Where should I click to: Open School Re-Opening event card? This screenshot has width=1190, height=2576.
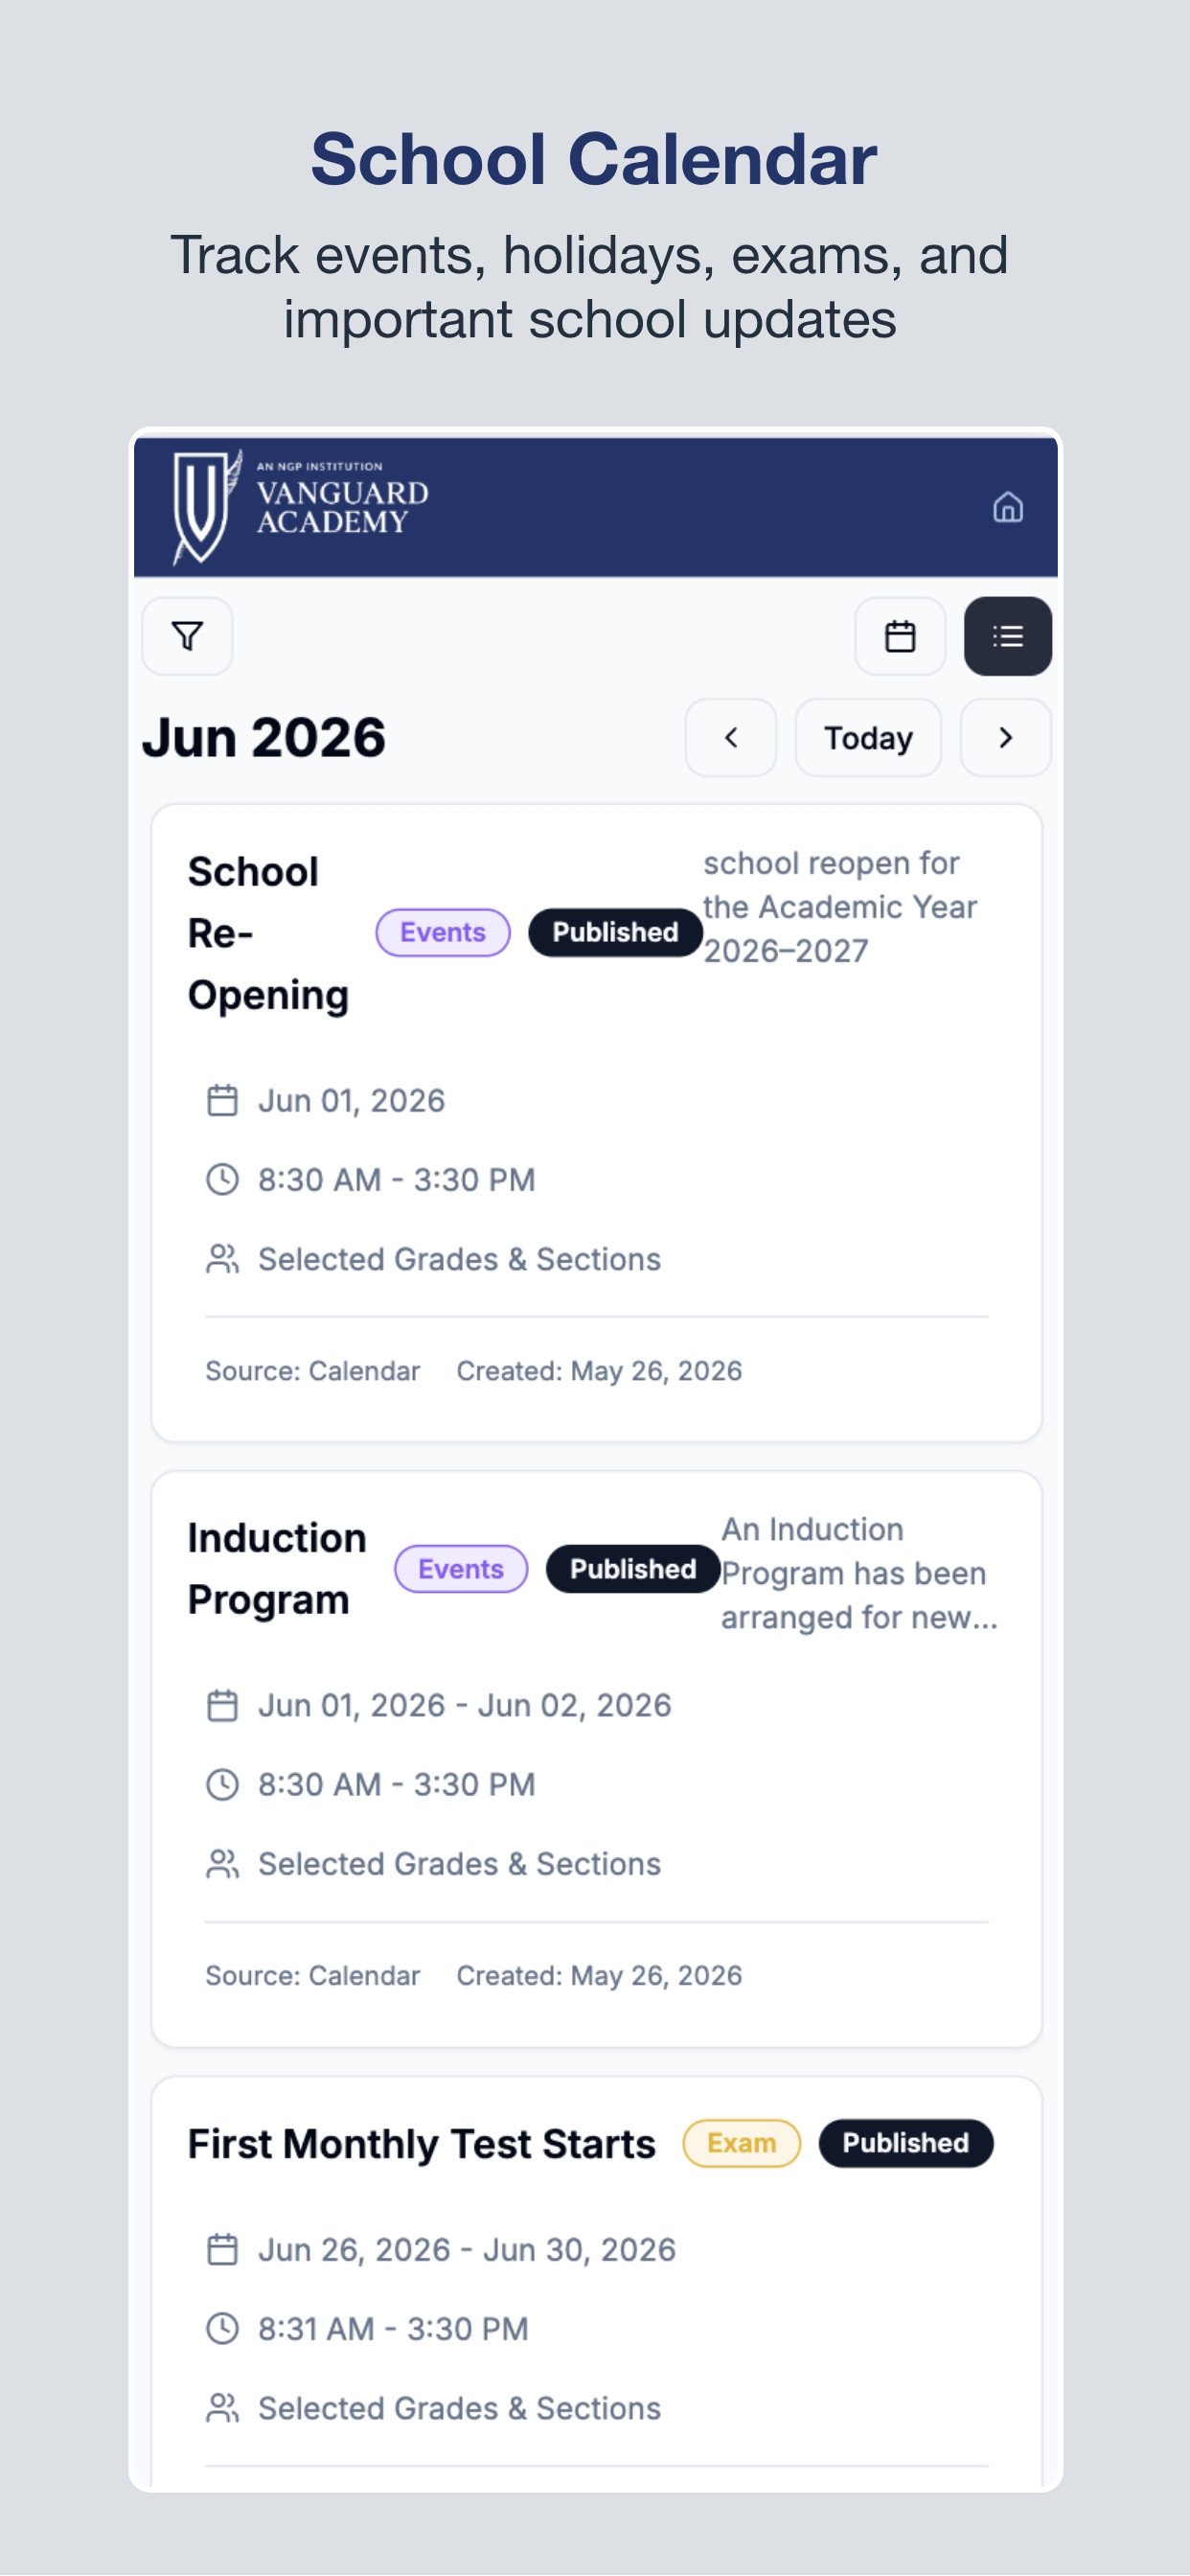(596, 1123)
